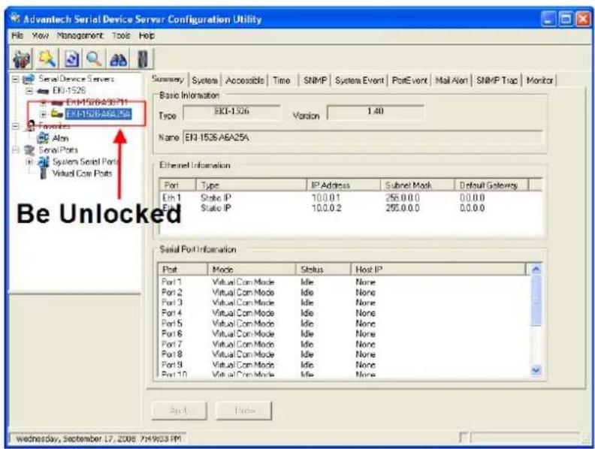Switch to the Accessible tab
Viewport: 595px width, 449px height.
tap(245, 80)
